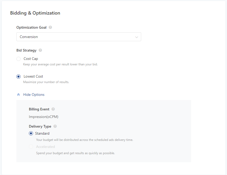Click the Cost Cap label text
Image resolution: width=227 pixels, height=175 pixels.
tap(31, 59)
